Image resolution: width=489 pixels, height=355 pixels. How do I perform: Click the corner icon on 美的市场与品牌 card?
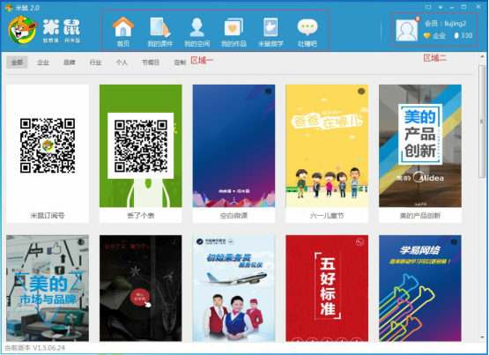(81, 242)
